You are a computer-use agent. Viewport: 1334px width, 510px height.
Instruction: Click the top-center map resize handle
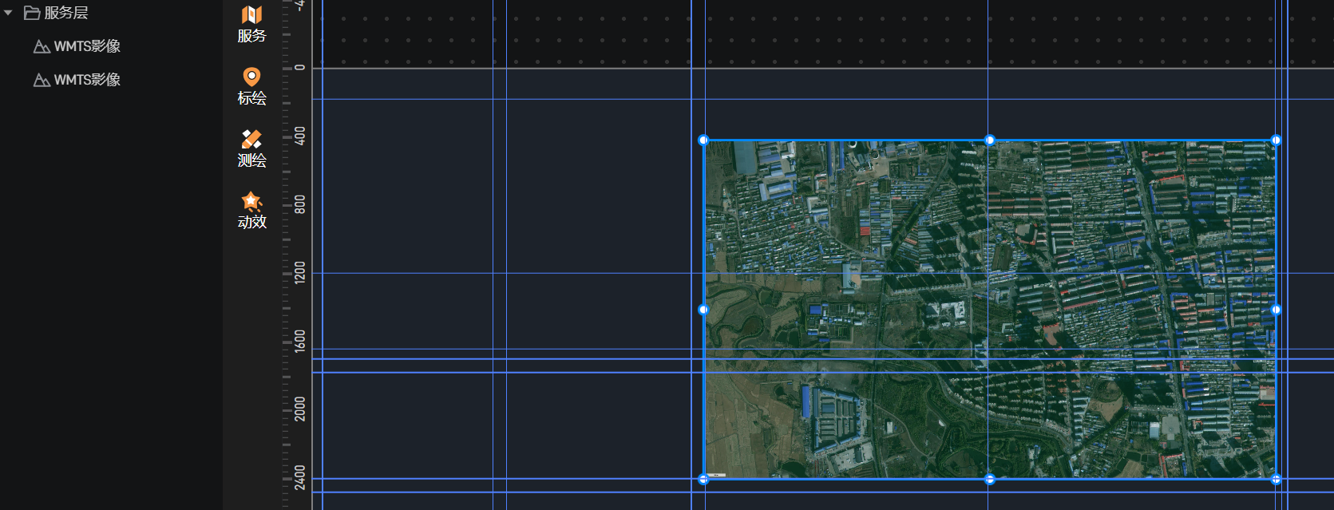click(x=990, y=140)
